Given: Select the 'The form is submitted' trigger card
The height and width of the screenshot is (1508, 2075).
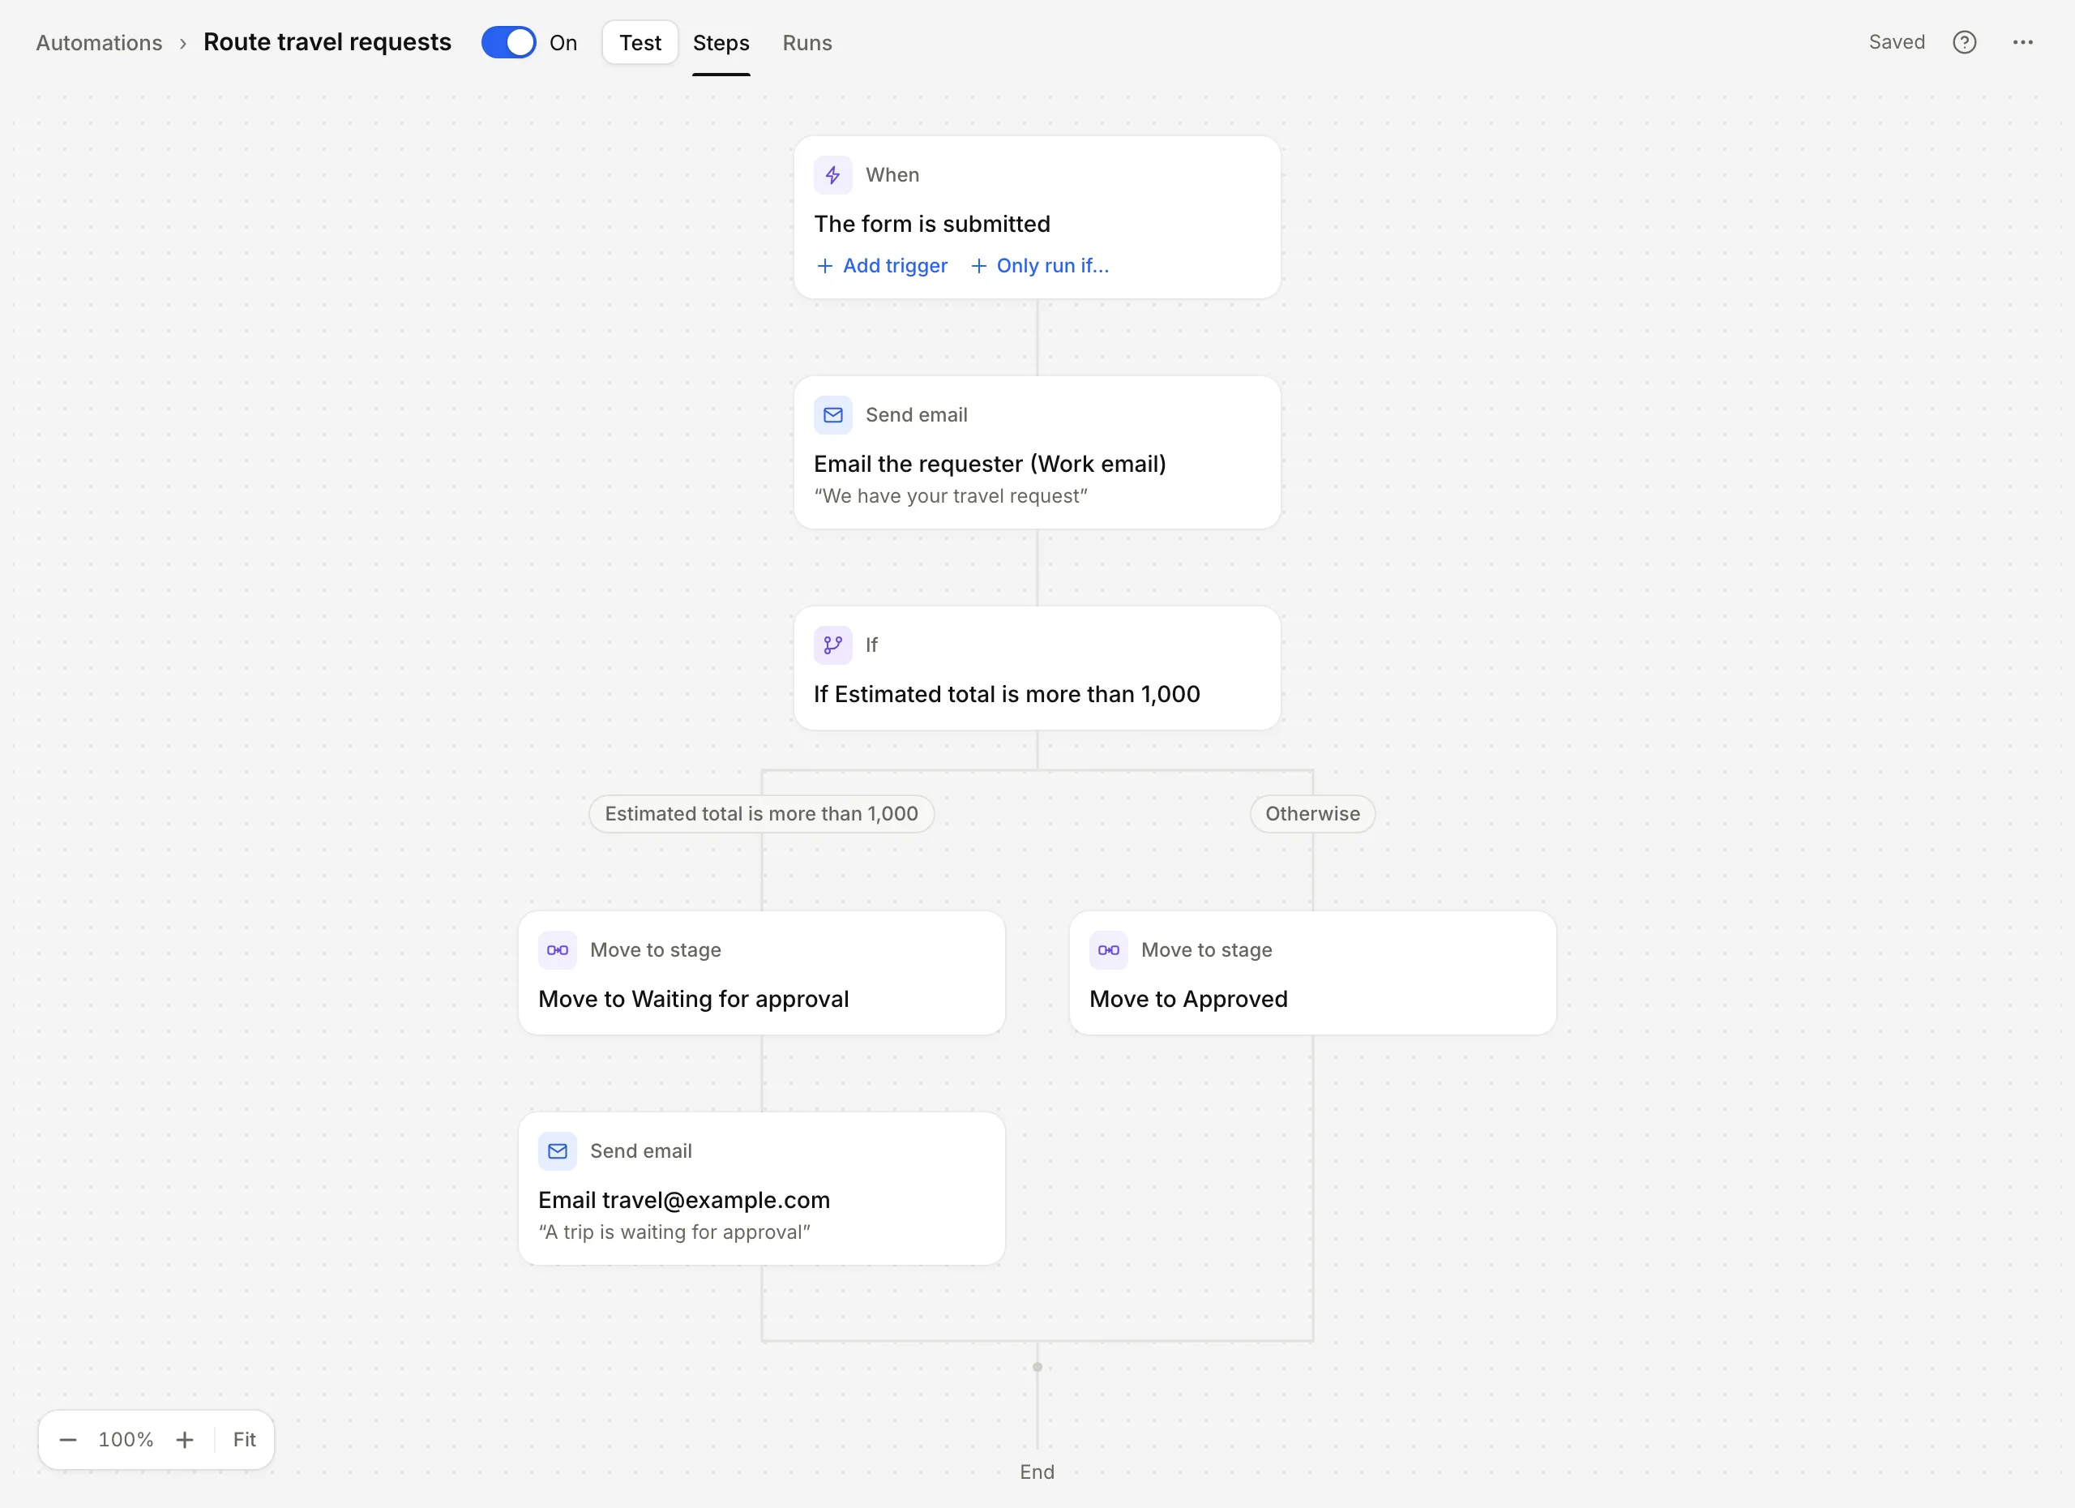Looking at the screenshot, I should [1037, 218].
